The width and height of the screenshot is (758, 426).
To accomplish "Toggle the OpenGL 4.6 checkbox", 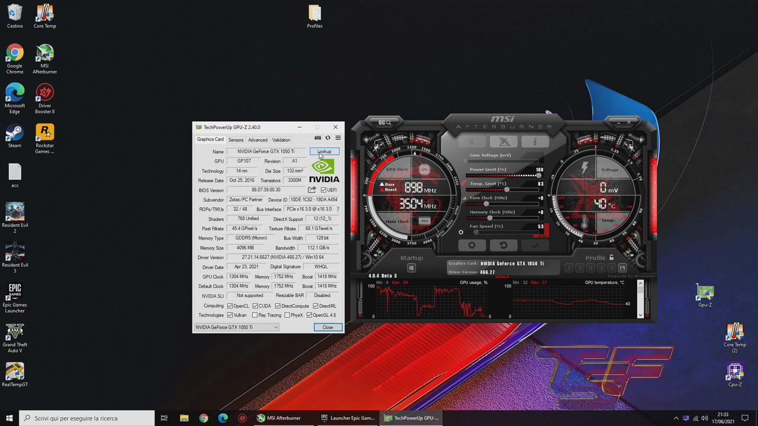I will click(x=309, y=315).
